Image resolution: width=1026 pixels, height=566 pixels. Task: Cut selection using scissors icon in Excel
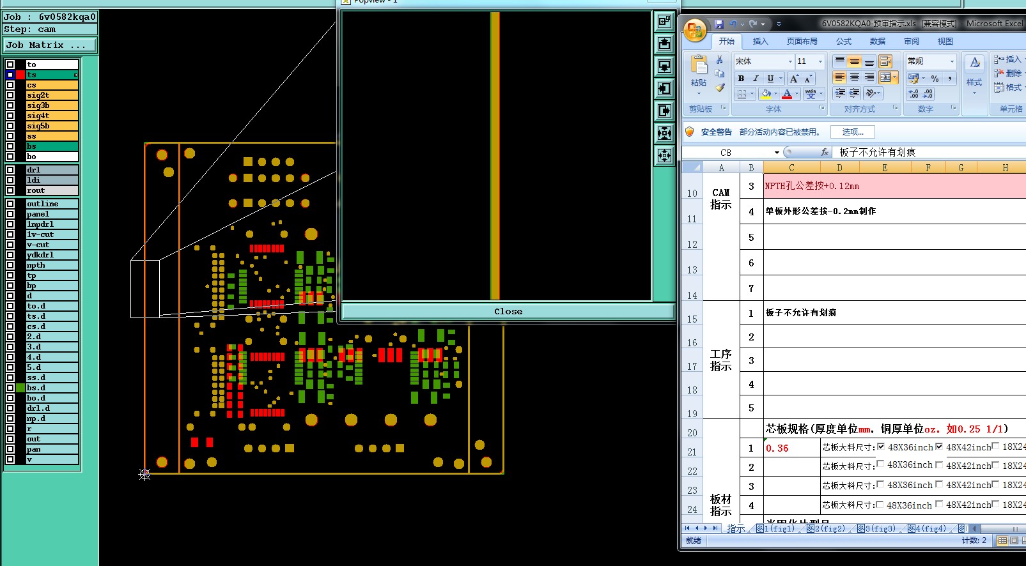[720, 60]
